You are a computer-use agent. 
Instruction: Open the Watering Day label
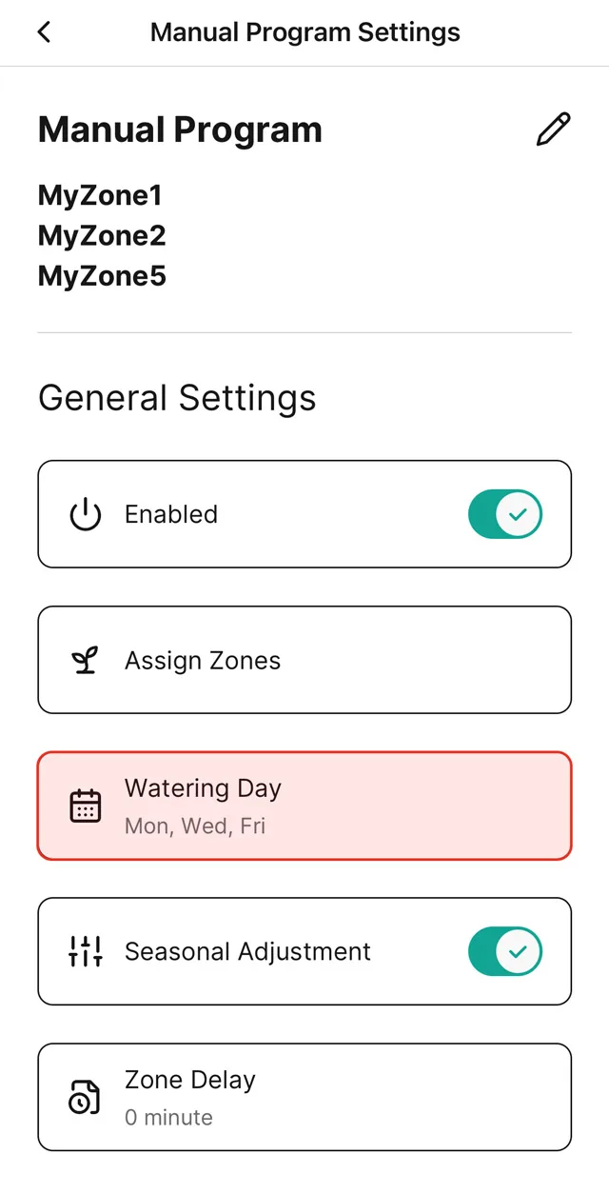203,788
